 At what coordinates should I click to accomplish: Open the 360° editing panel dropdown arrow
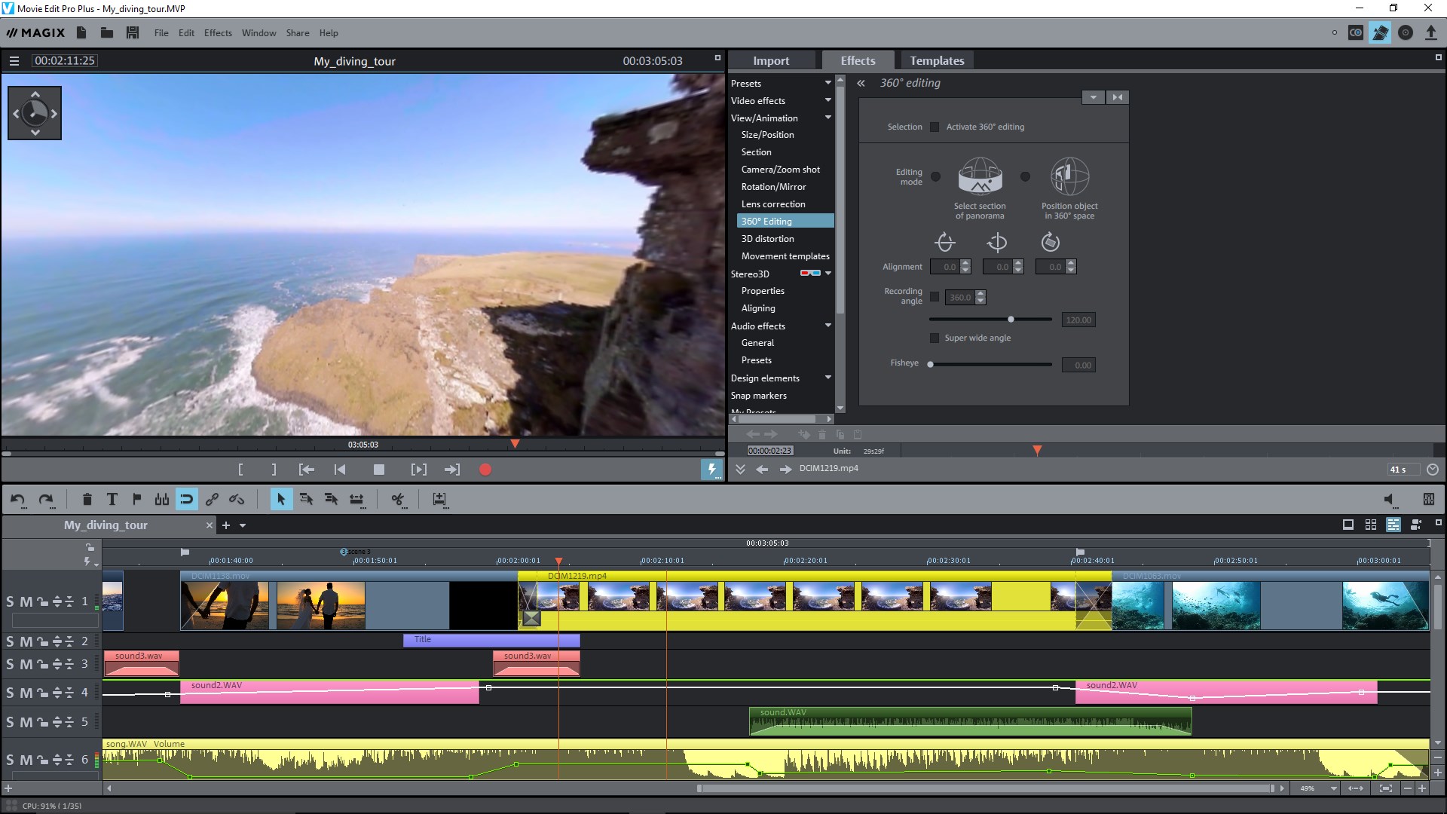1093,97
